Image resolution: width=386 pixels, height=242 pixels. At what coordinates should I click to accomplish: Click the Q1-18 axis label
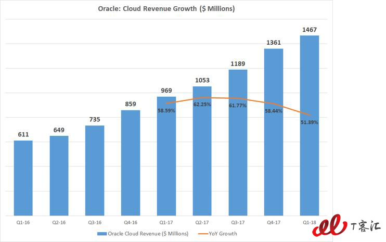pos(310,223)
